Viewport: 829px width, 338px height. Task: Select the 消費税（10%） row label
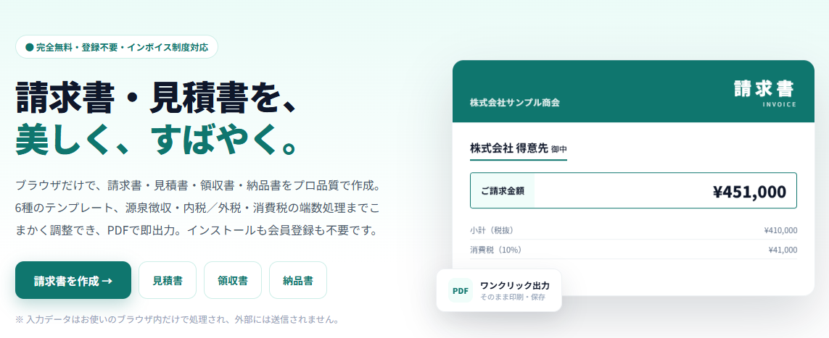(x=495, y=250)
